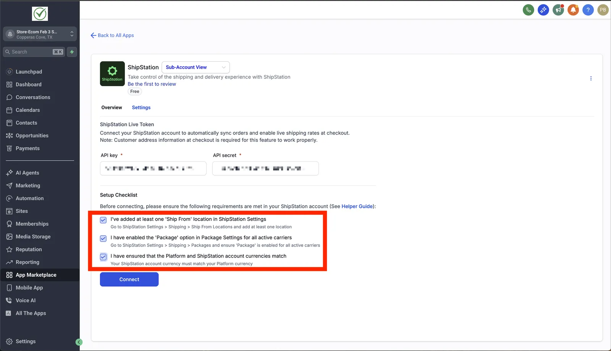The width and height of the screenshot is (611, 351).
Task: Click the API secret input field
Action: pyautogui.click(x=265, y=168)
